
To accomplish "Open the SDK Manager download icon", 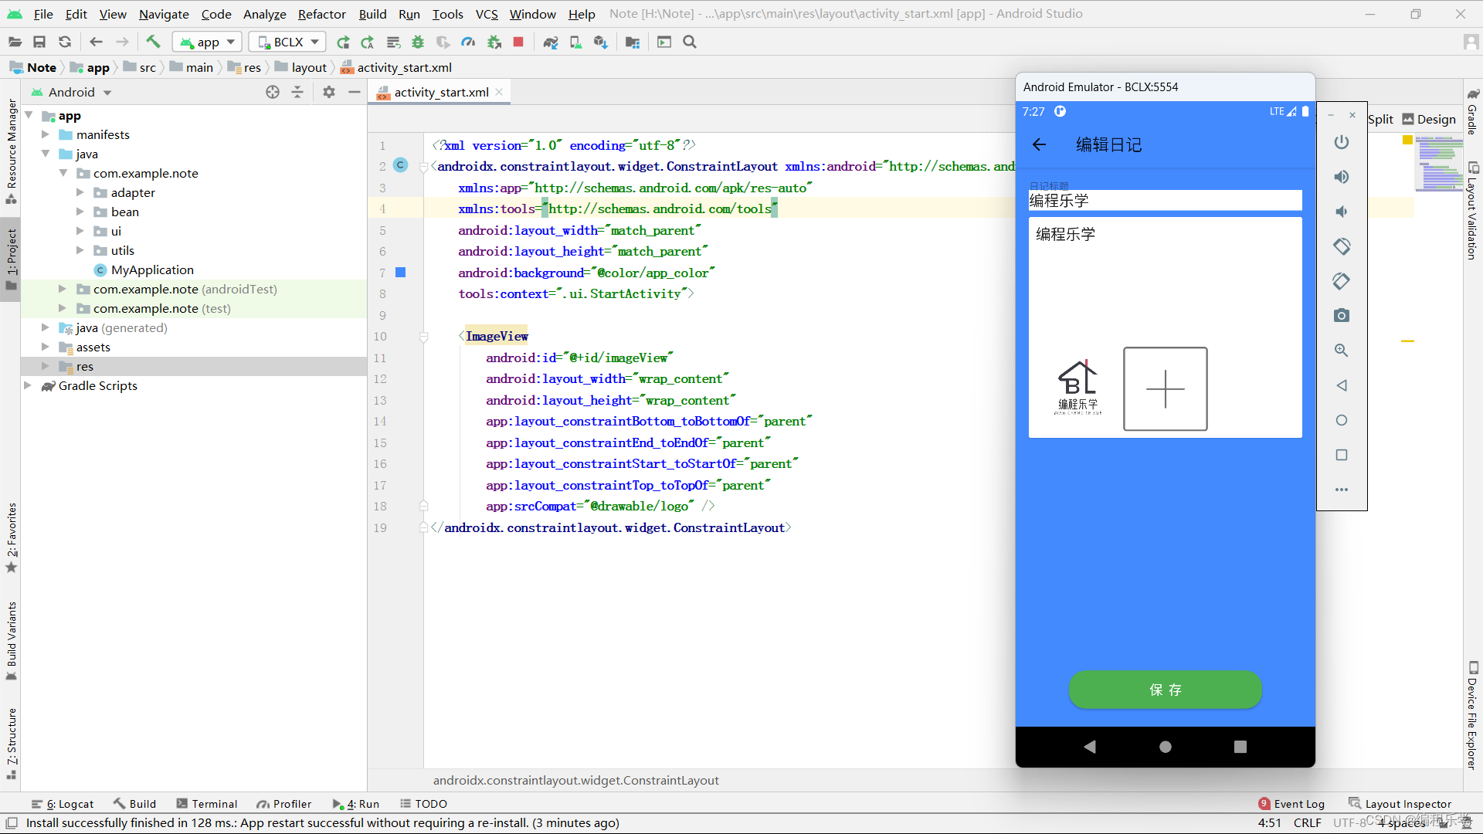I will 601,42.
